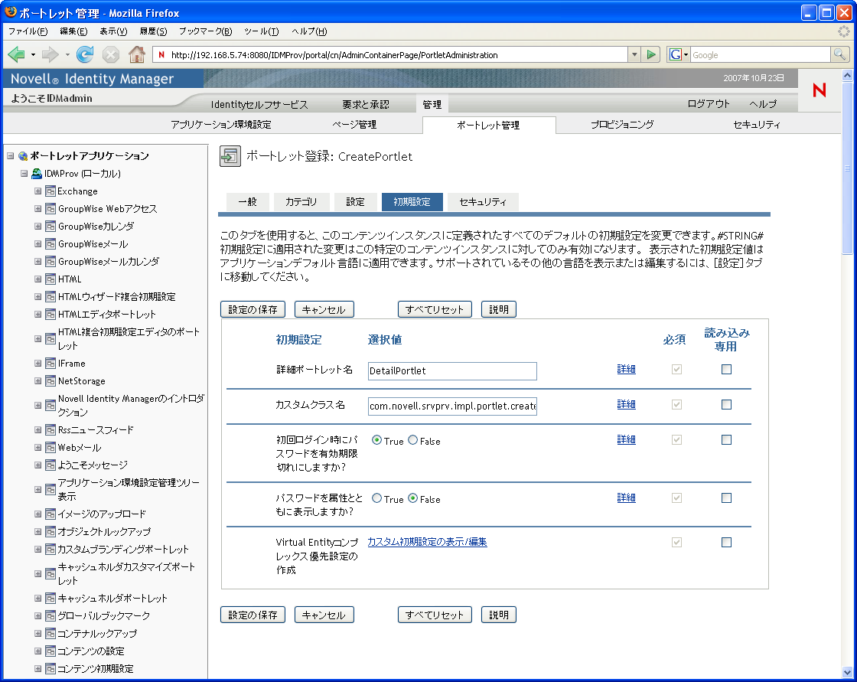Expand the コンテンツの設定 tree node

click(37, 651)
